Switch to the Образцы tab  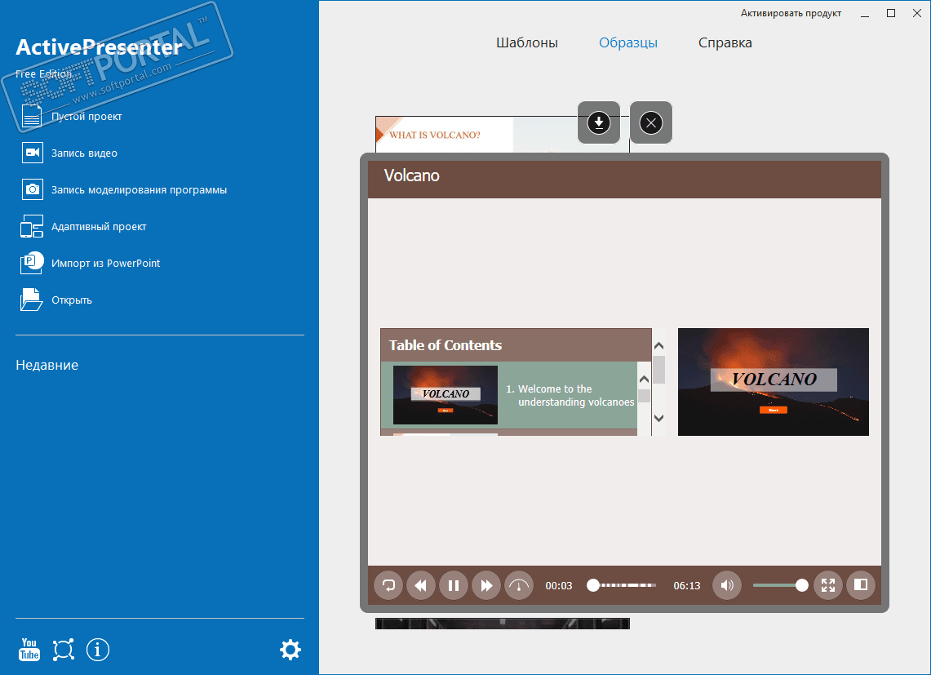(628, 42)
